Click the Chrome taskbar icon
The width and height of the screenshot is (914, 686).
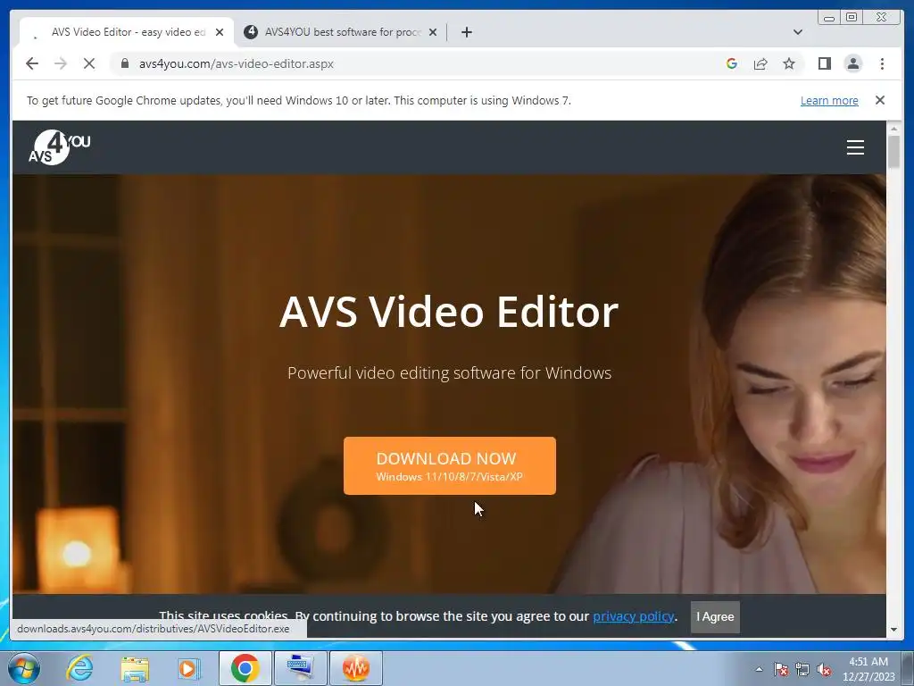coord(245,668)
